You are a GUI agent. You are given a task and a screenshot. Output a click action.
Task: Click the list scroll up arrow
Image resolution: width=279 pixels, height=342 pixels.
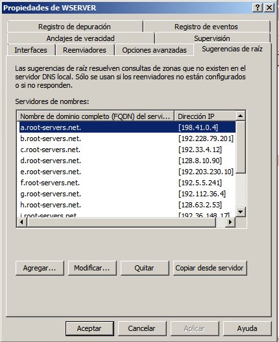tap(241, 116)
